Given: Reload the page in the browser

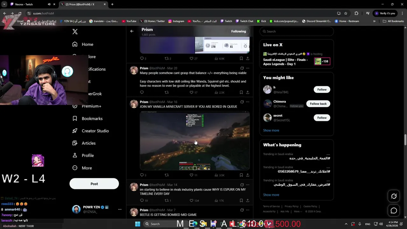Looking at the screenshot, I should (x=20, y=13).
